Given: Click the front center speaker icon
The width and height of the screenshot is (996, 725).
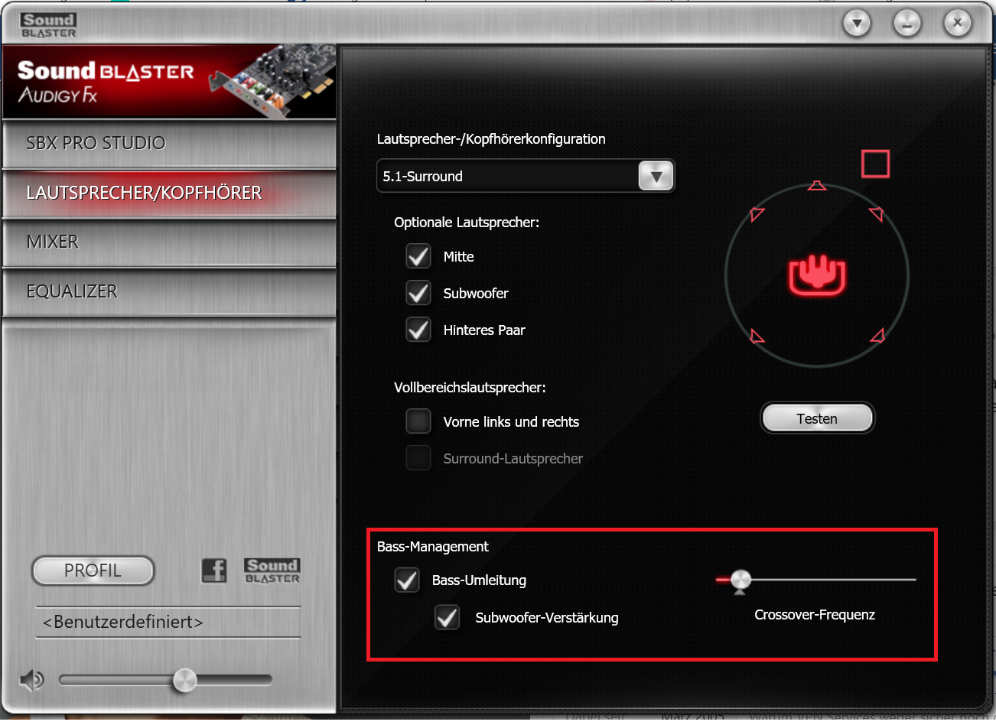Looking at the screenshot, I should 817,186.
